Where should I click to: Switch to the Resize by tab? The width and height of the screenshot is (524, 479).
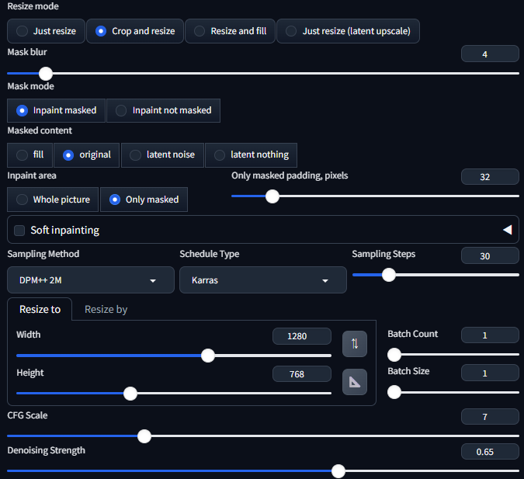point(106,309)
